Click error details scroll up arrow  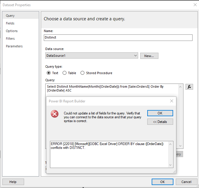click(x=170, y=144)
